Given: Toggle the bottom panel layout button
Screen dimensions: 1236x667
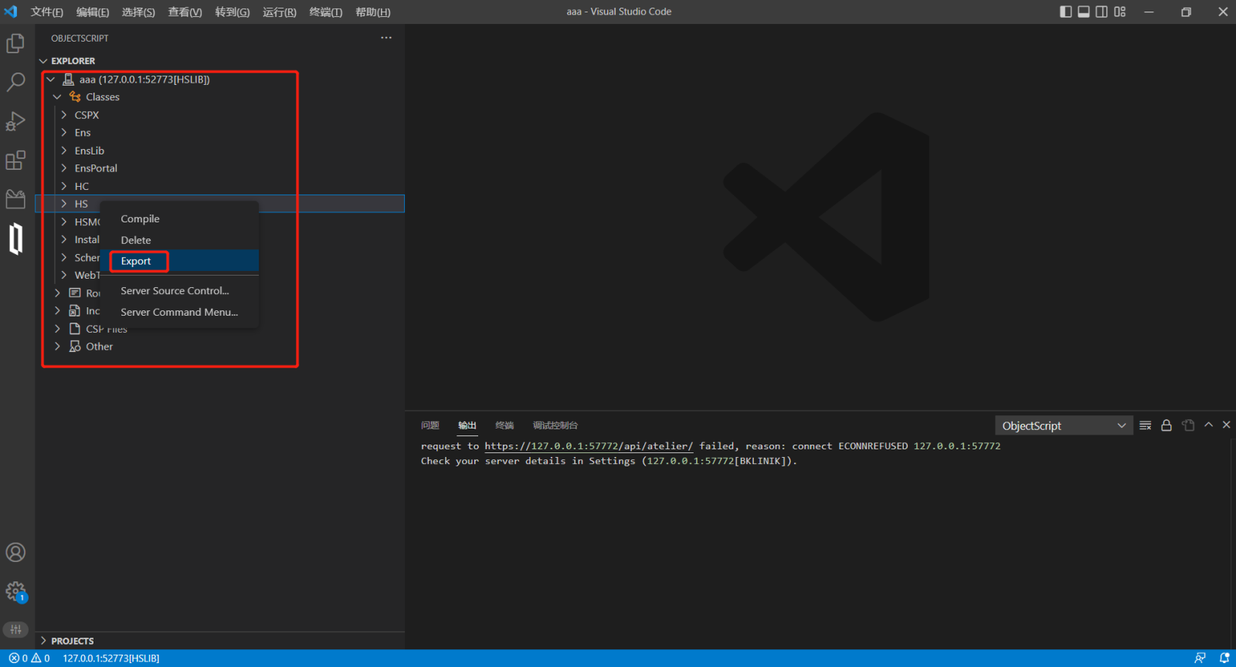Looking at the screenshot, I should (x=1084, y=12).
